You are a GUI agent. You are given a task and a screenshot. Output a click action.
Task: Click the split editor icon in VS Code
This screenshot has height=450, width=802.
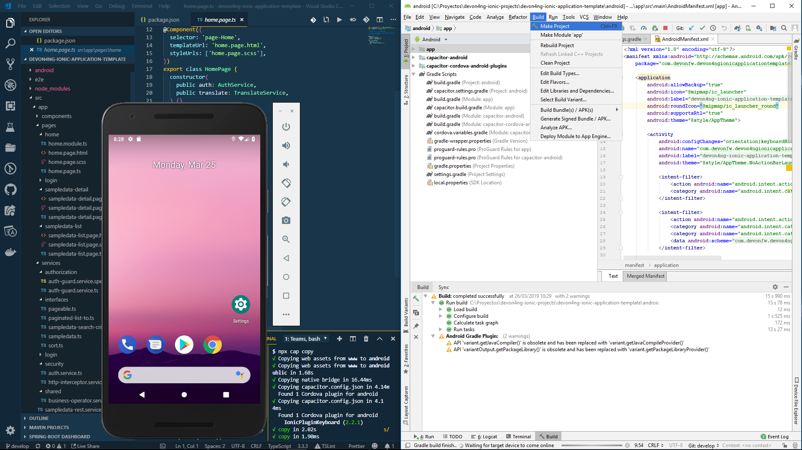(x=379, y=20)
